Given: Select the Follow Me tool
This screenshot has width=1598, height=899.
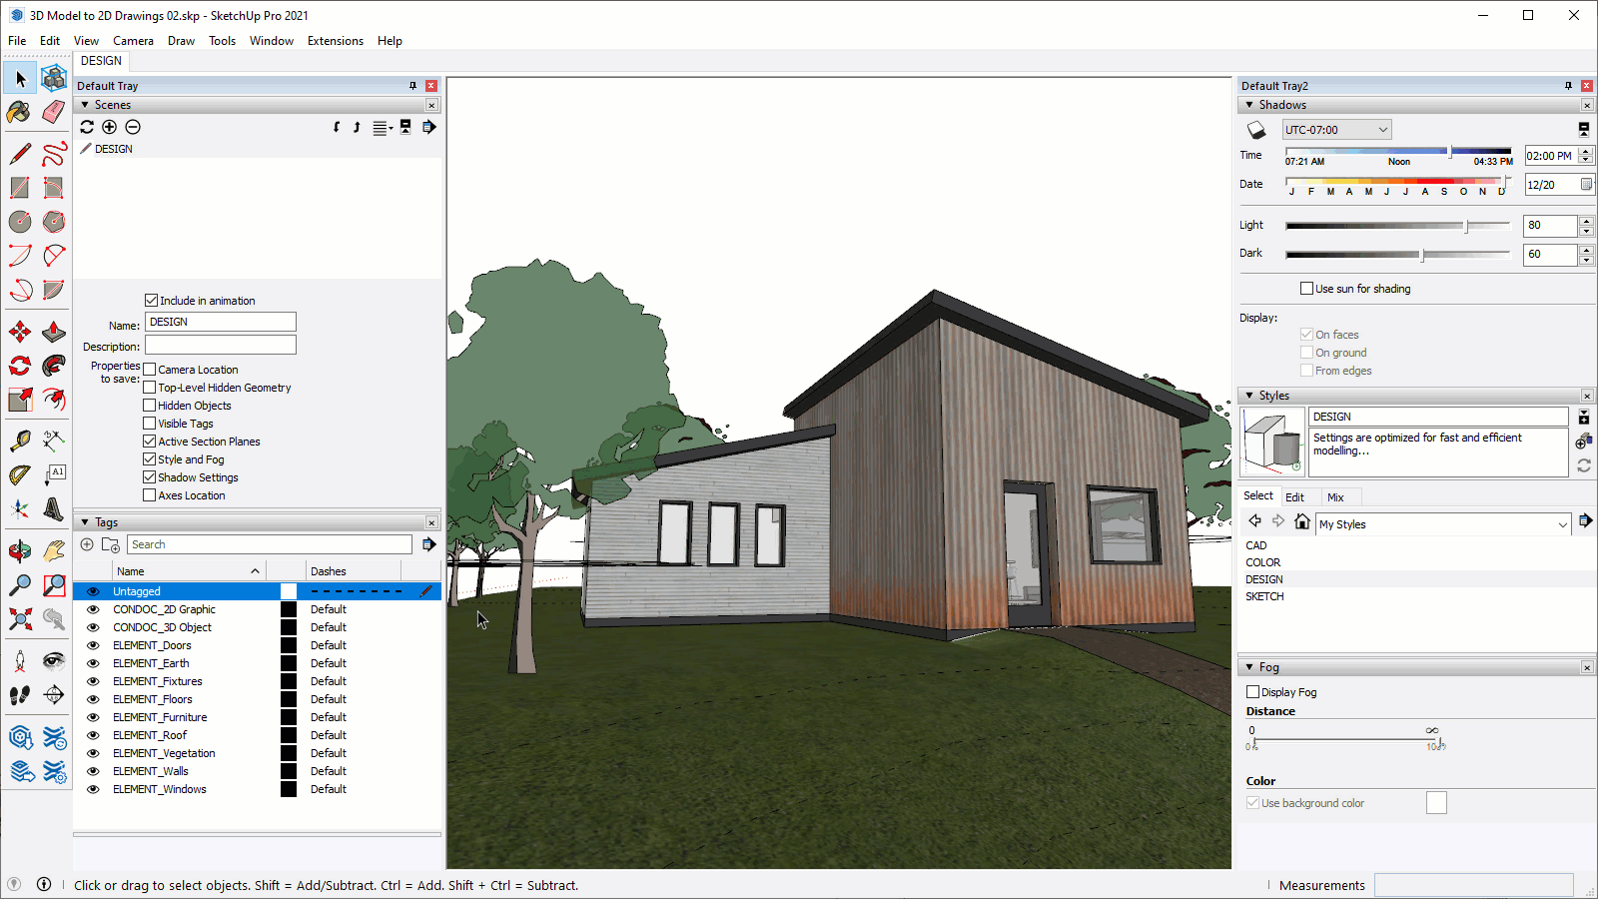Looking at the screenshot, I should tap(54, 366).
